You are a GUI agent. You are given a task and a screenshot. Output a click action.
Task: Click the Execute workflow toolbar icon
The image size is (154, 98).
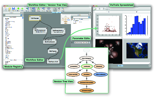tap(27, 9)
